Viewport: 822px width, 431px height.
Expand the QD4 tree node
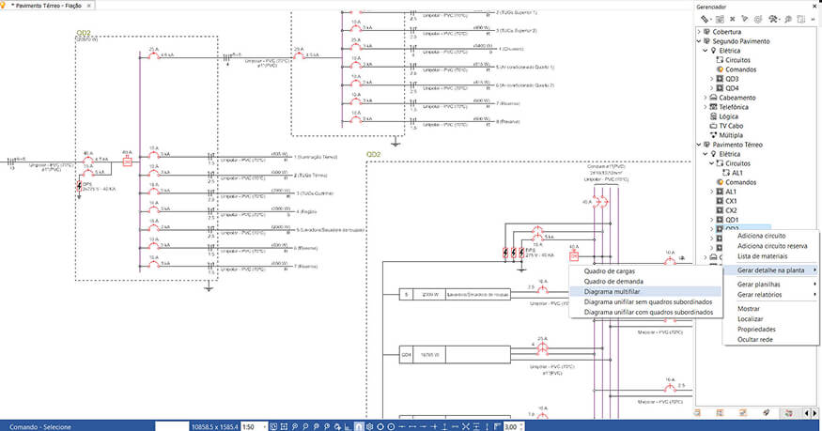pyautogui.click(x=711, y=88)
